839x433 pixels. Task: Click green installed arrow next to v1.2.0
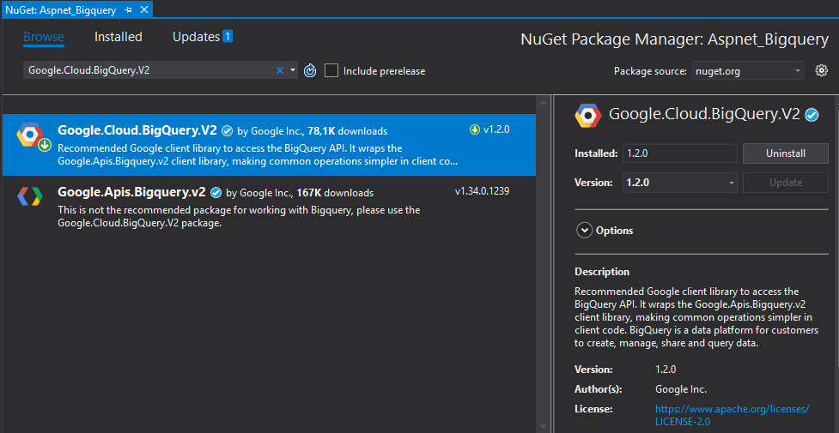[x=475, y=129]
